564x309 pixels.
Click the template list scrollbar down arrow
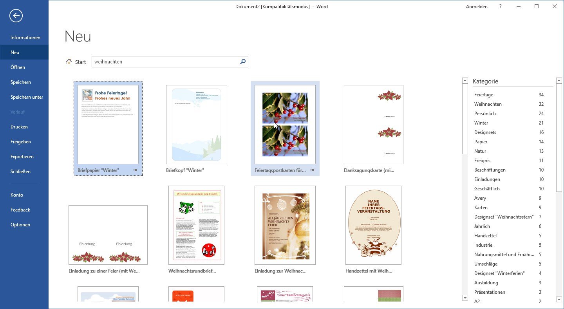coord(465,298)
